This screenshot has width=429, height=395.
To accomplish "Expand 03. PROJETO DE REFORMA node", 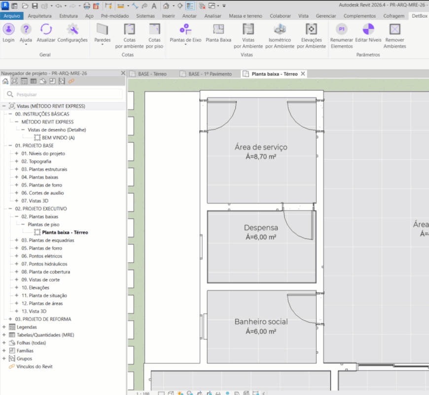I will (10, 319).
